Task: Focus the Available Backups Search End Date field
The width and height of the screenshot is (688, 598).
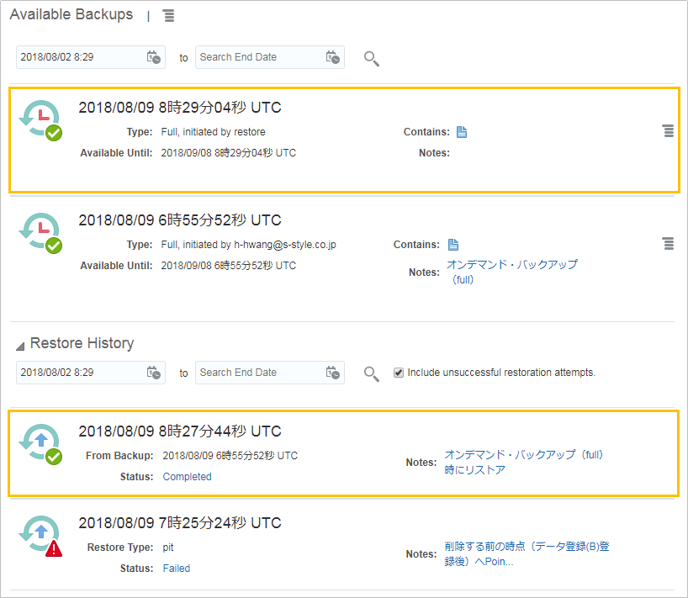Action: 261,57
